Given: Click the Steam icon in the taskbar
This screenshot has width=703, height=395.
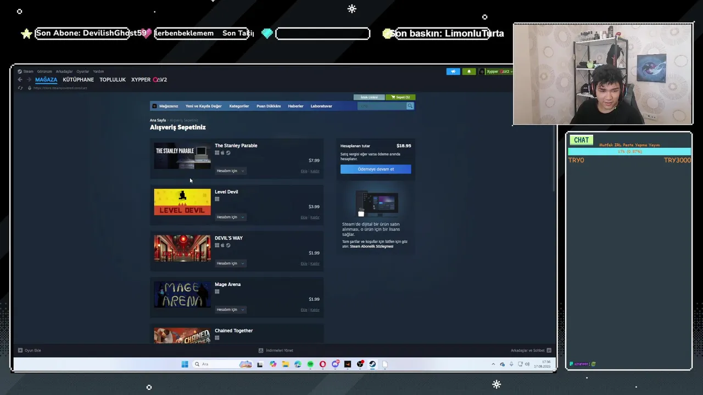Looking at the screenshot, I should (372, 364).
